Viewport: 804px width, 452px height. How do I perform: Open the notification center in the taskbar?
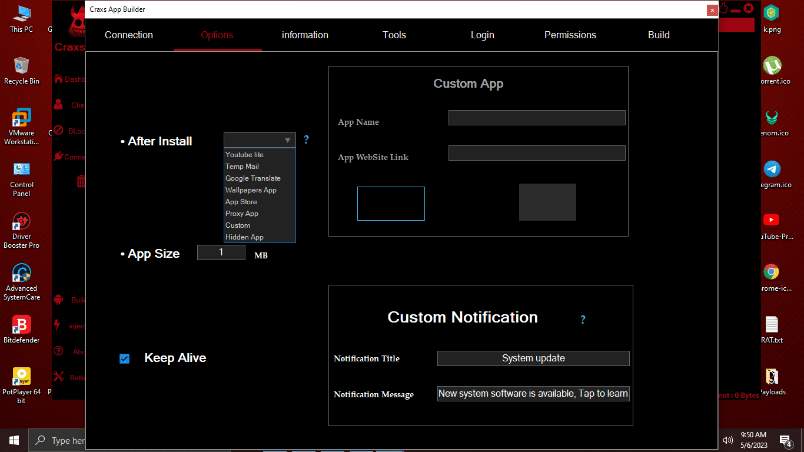[x=785, y=440]
